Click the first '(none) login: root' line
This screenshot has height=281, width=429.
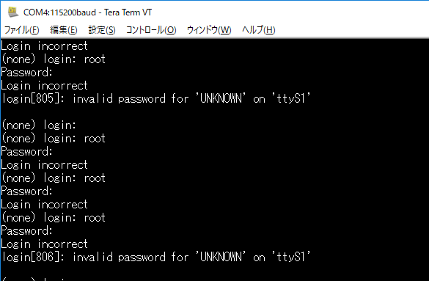(x=54, y=59)
